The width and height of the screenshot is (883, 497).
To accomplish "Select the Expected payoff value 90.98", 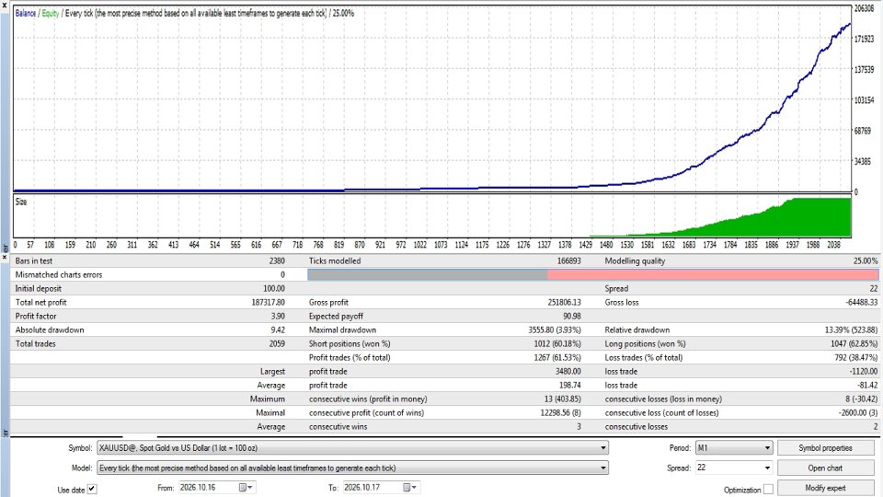I will tap(571, 316).
